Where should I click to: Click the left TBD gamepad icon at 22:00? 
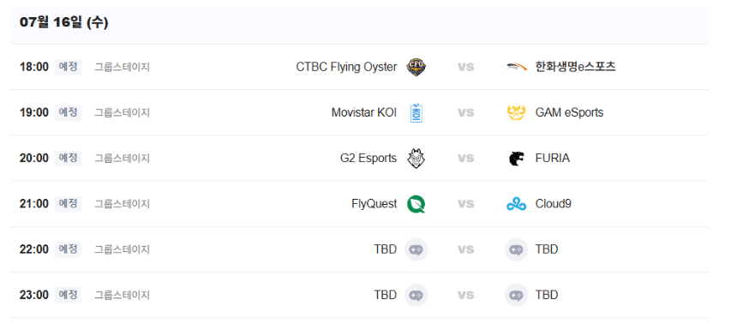416,249
